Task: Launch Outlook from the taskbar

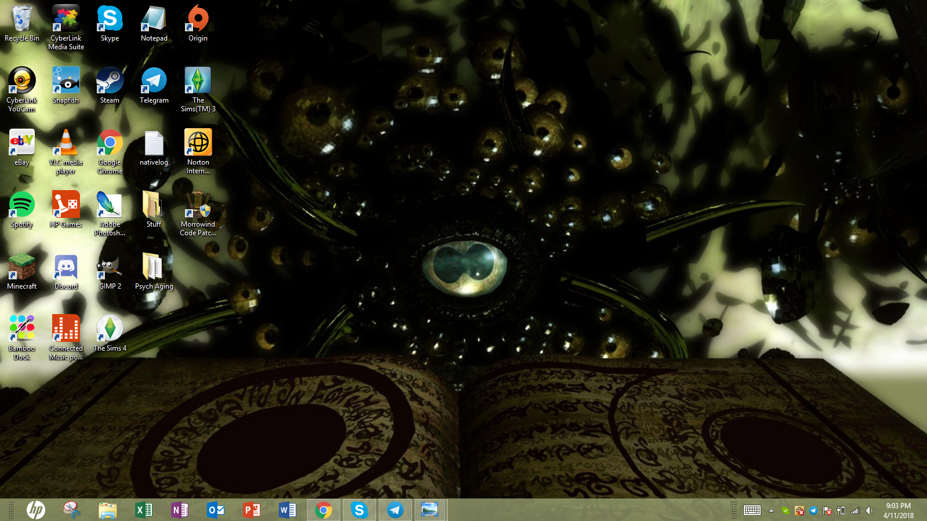Action: tap(216, 510)
